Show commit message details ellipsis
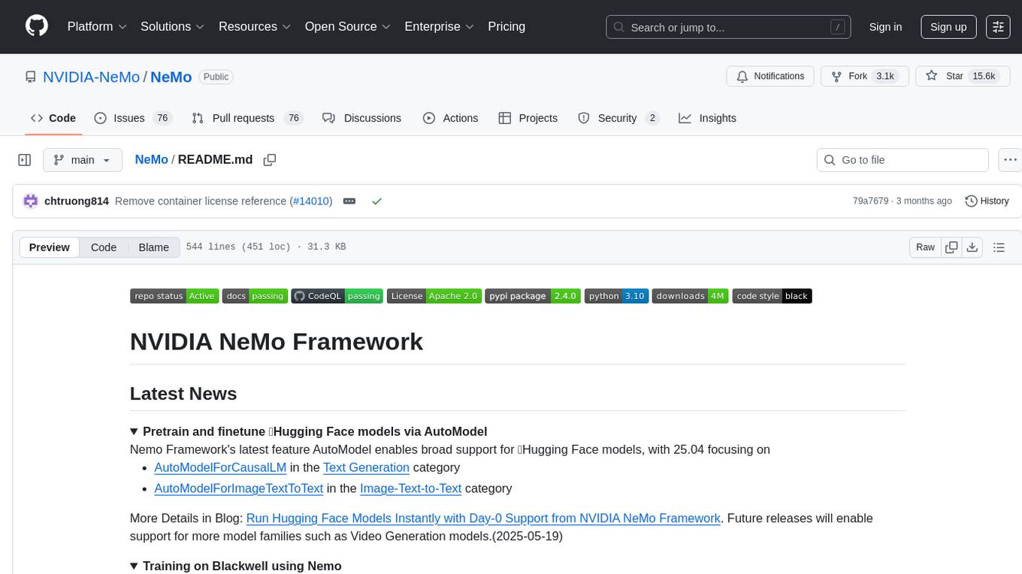Image resolution: width=1022 pixels, height=574 pixels. tap(349, 201)
